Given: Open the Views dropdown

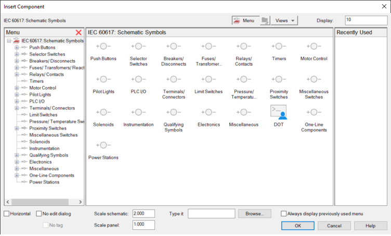Looking at the screenshot, I should [x=285, y=21].
